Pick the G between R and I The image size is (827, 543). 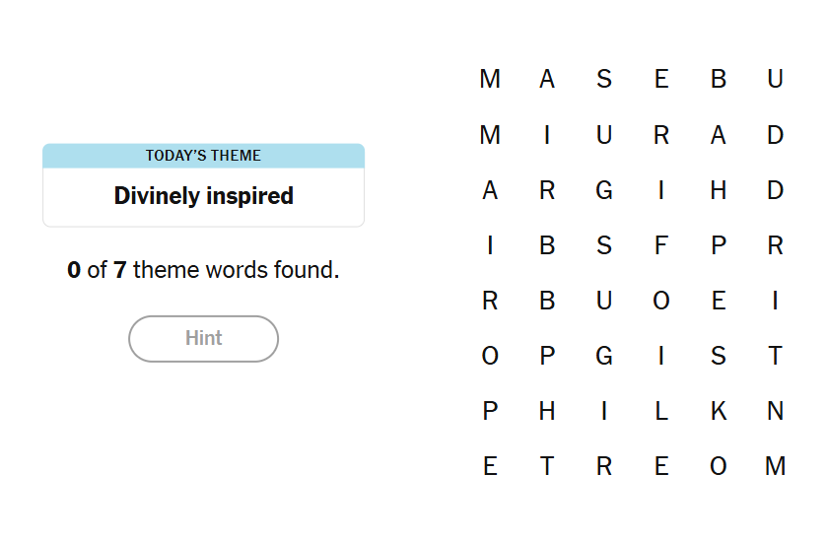[604, 191]
